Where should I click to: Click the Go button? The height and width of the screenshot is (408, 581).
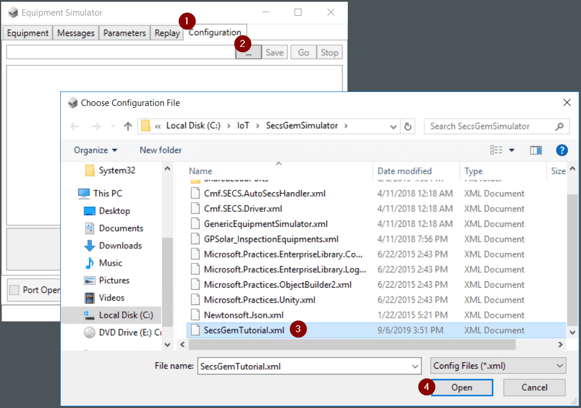[303, 53]
